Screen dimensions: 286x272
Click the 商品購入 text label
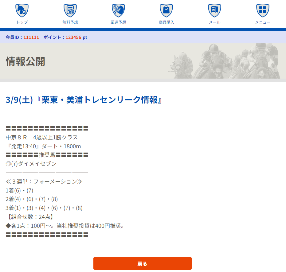click(x=166, y=22)
